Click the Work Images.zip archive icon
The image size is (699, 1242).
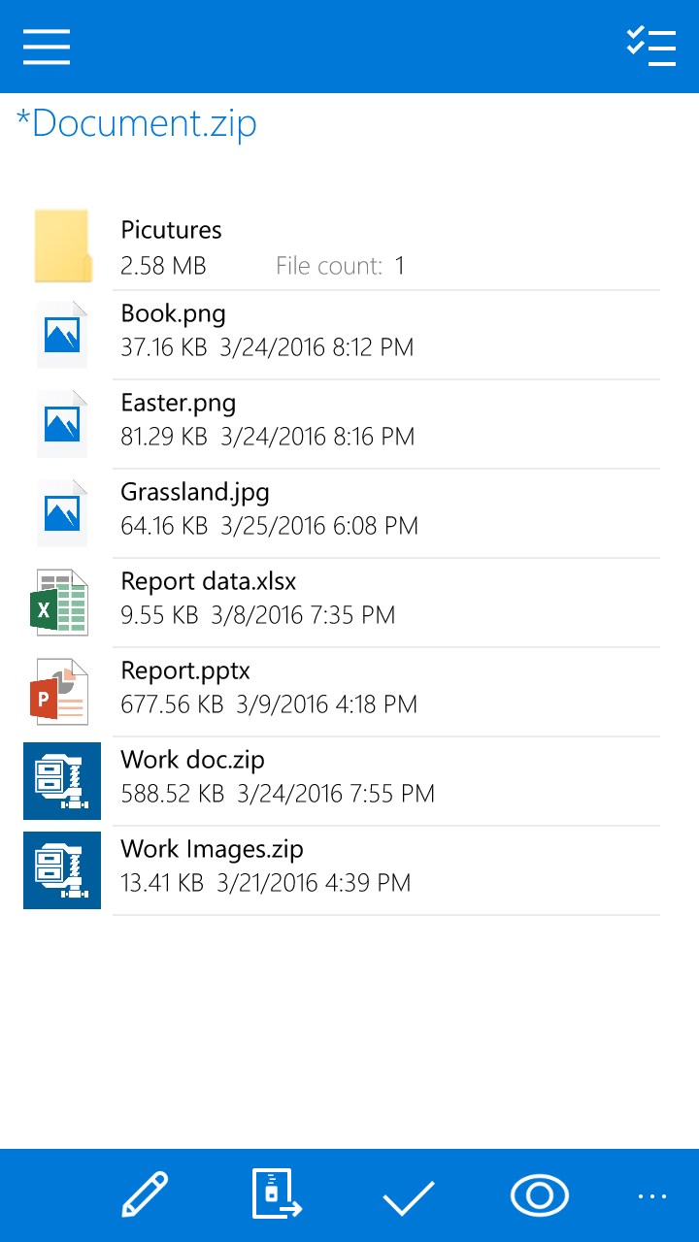click(62, 871)
